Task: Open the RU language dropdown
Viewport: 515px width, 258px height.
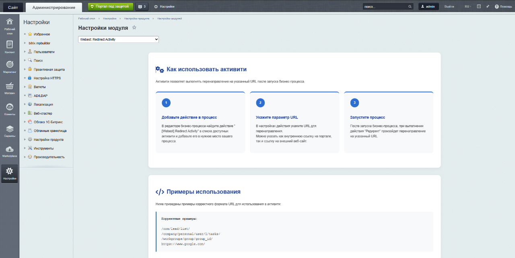Action: point(469,6)
